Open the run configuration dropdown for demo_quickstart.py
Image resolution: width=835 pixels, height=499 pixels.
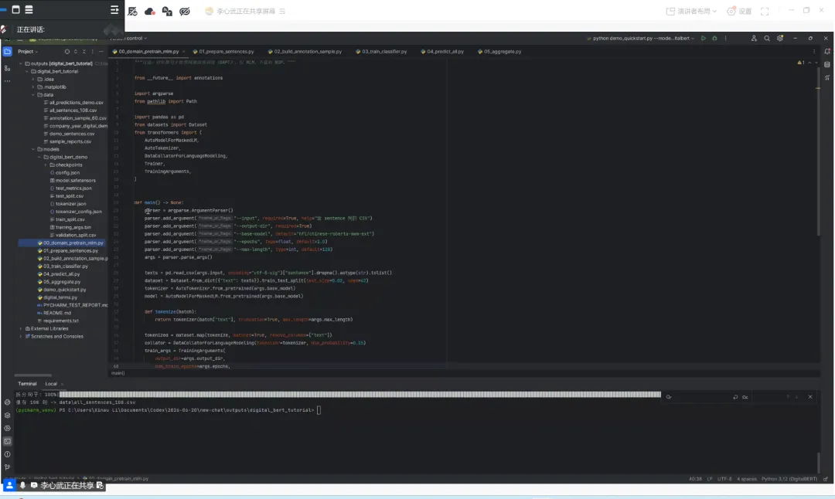click(x=641, y=39)
